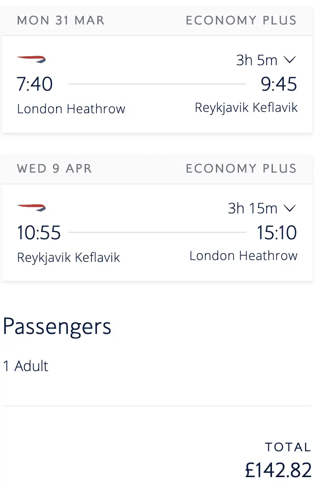Click Reykjavik Keflavik on the outbound flight

pyautogui.click(x=246, y=108)
